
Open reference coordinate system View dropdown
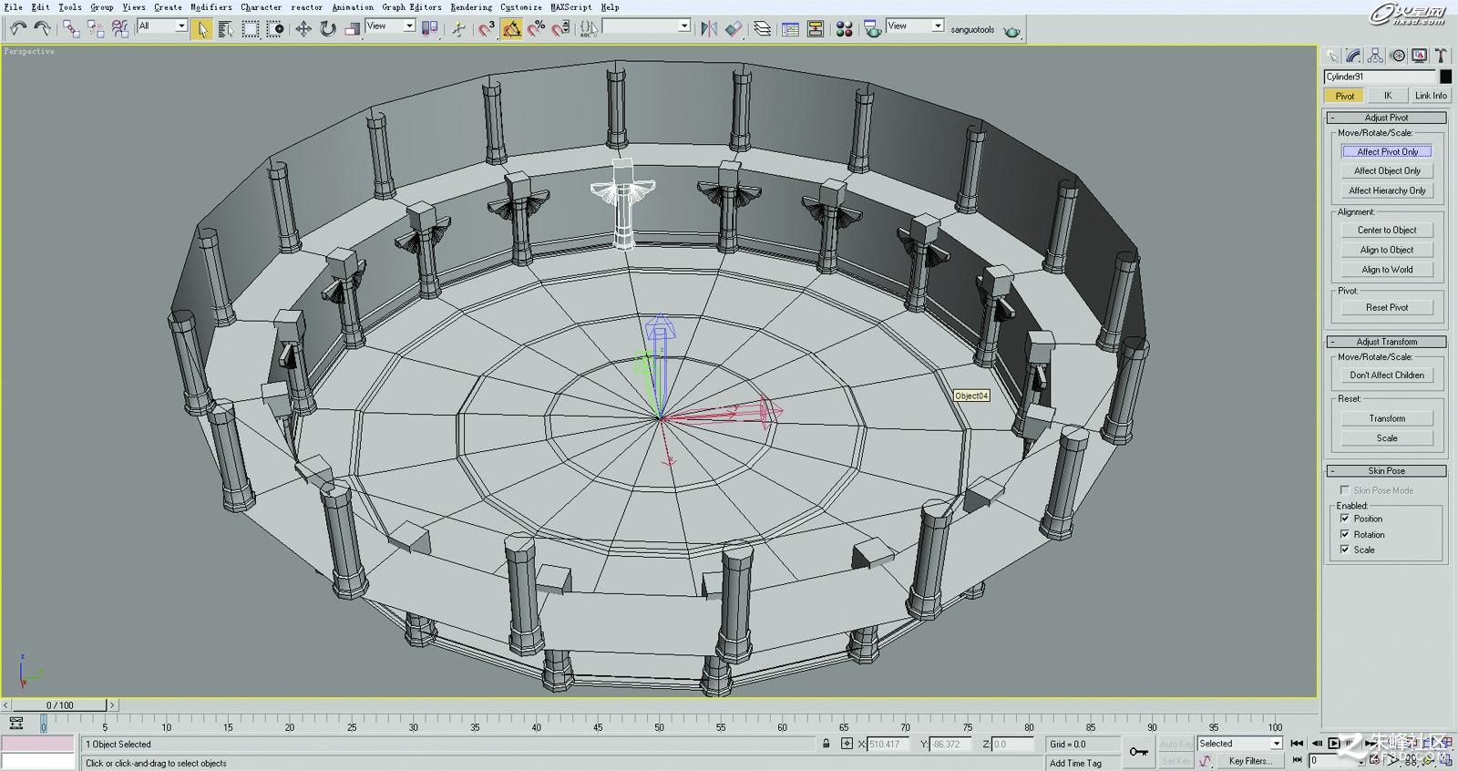390,26
